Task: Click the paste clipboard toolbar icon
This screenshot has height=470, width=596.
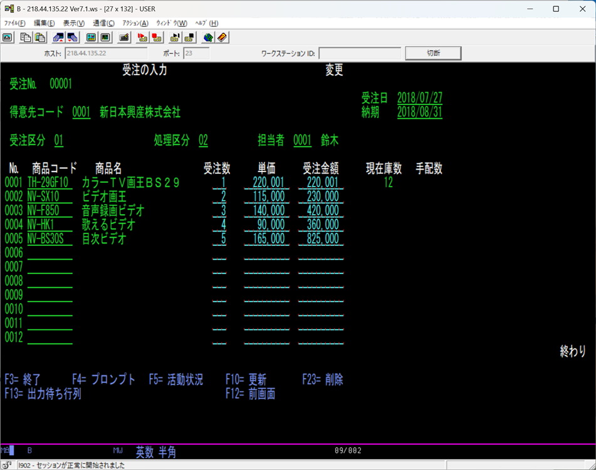Action: pos(40,37)
